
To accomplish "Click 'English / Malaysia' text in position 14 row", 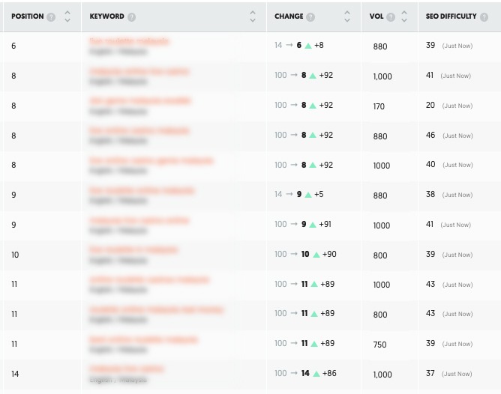I will (x=118, y=380).
